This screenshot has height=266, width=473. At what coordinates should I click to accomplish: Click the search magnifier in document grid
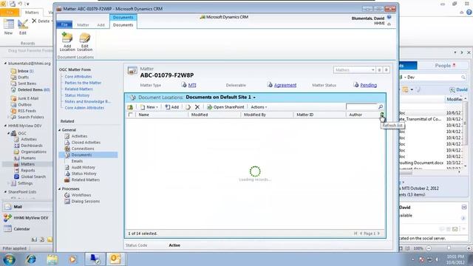tap(381, 106)
